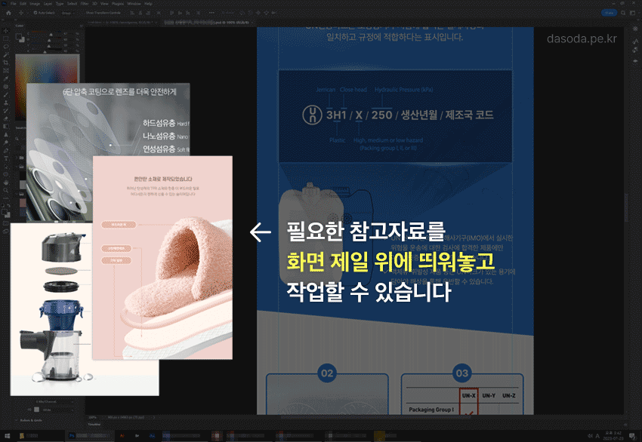642x442 pixels.
Task: Open more align options (three dots)
Action: click(211, 13)
